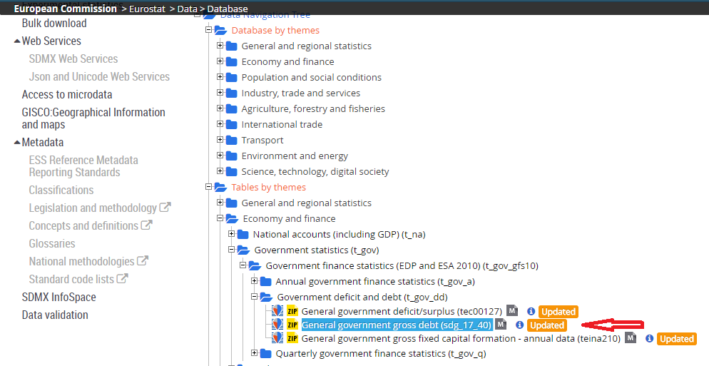The width and height of the screenshot is (709, 366).
Task: Open Classifications sidebar item
Action: [x=61, y=190]
